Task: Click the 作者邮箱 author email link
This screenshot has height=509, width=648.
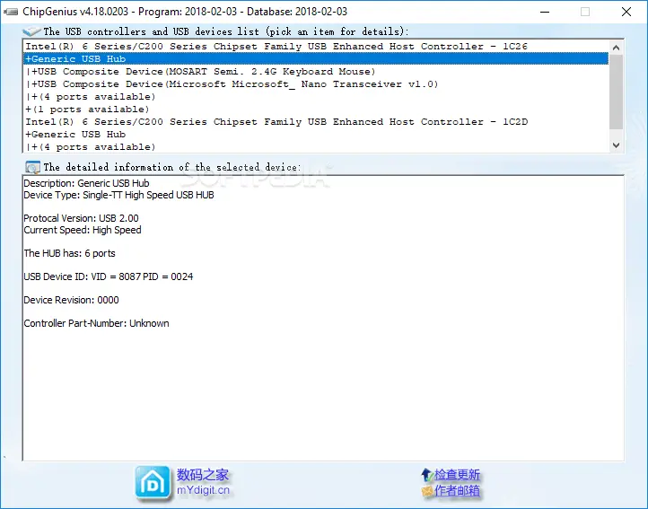Action: tap(458, 491)
